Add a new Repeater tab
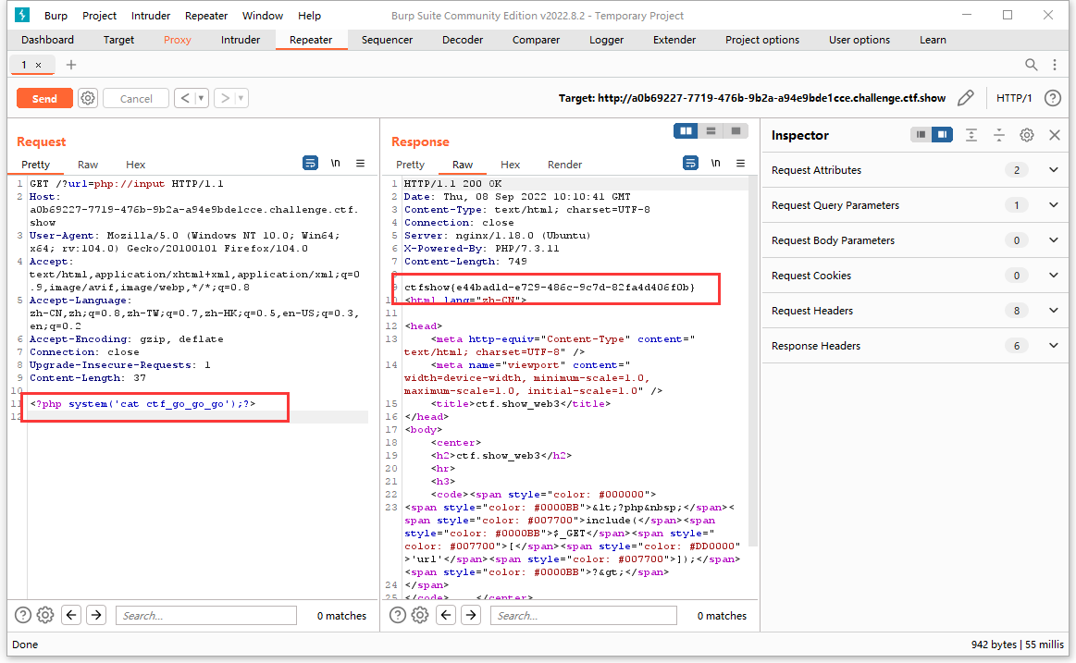The width and height of the screenshot is (1076, 663). point(70,65)
